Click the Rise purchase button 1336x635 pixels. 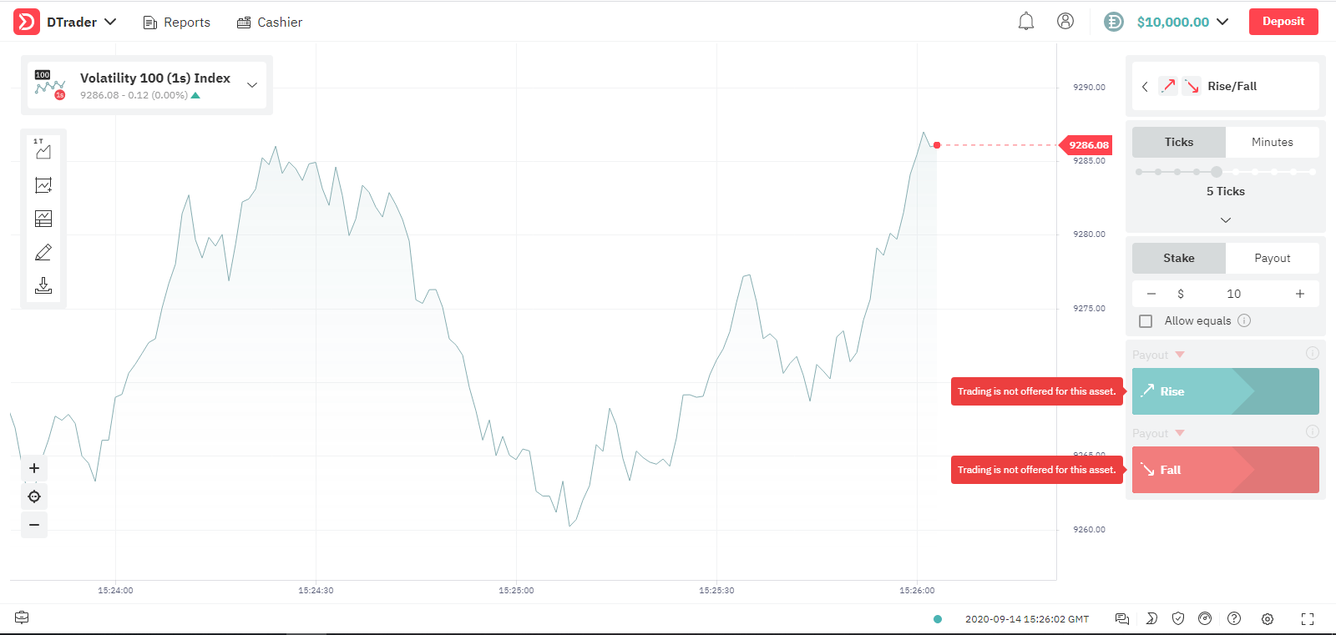[x=1225, y=391]
